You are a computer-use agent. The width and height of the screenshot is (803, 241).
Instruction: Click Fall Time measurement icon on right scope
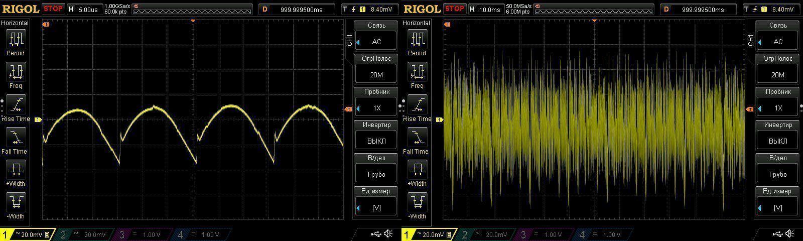pos(417,138)
